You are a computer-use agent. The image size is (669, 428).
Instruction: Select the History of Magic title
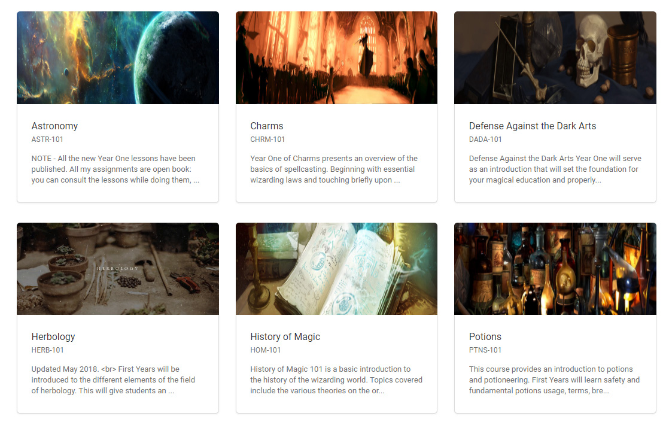pyautogui.click(x=285, y=336)
